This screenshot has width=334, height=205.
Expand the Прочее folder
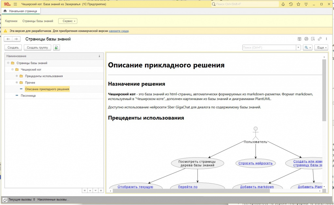point(17,82)
